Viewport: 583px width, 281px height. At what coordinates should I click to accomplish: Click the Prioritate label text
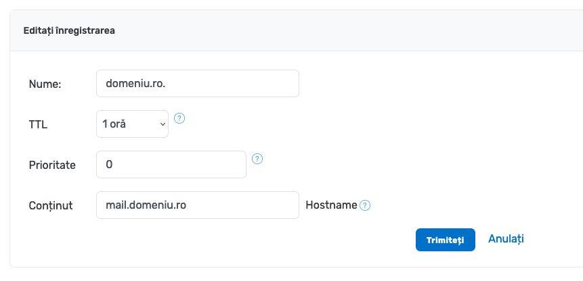pyautogui.click(x=52, y=165)
